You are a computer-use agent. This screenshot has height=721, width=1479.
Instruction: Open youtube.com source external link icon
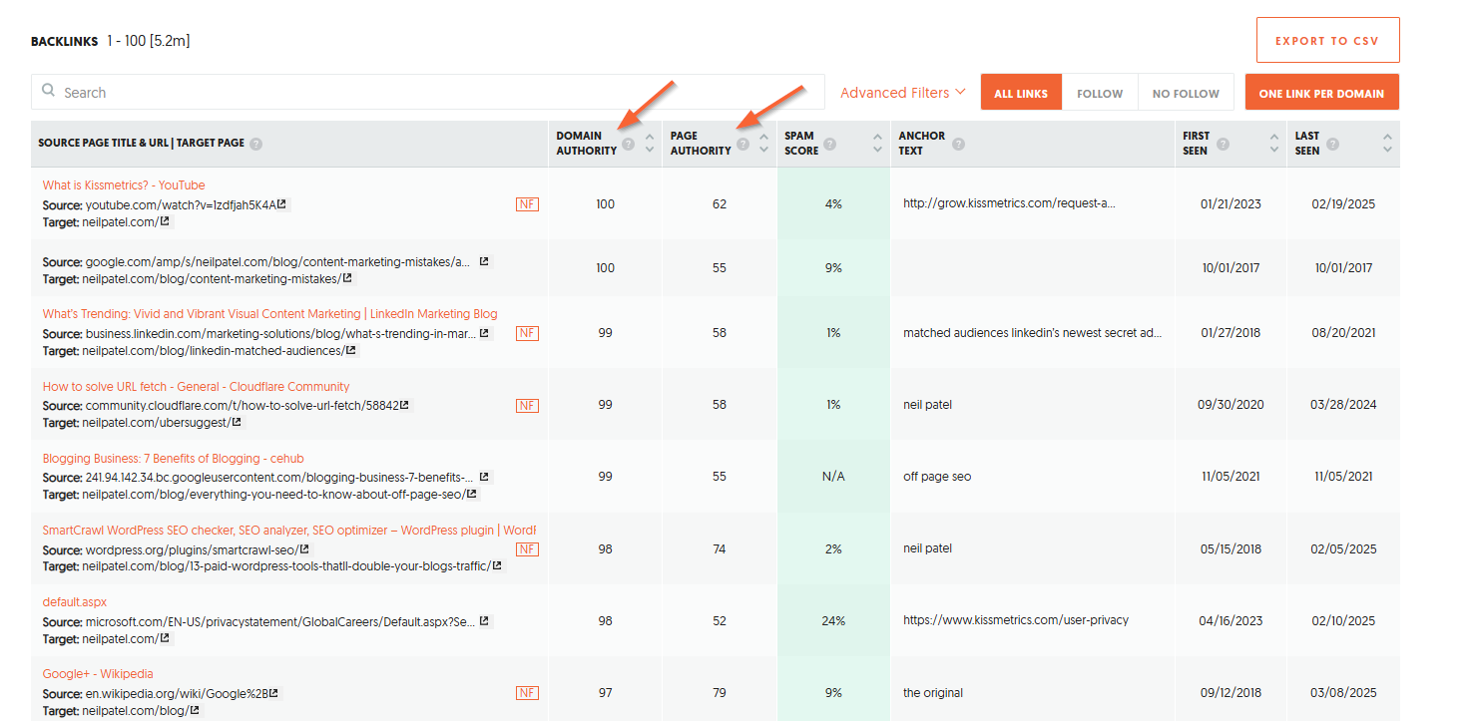[282, 204]
